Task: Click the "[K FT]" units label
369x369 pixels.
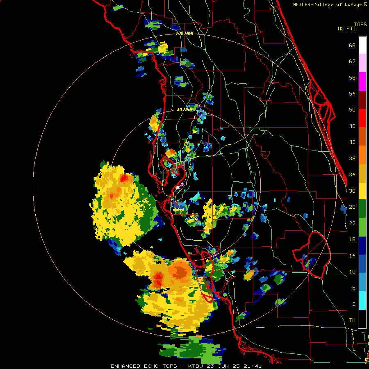Action: click(346, 28)
